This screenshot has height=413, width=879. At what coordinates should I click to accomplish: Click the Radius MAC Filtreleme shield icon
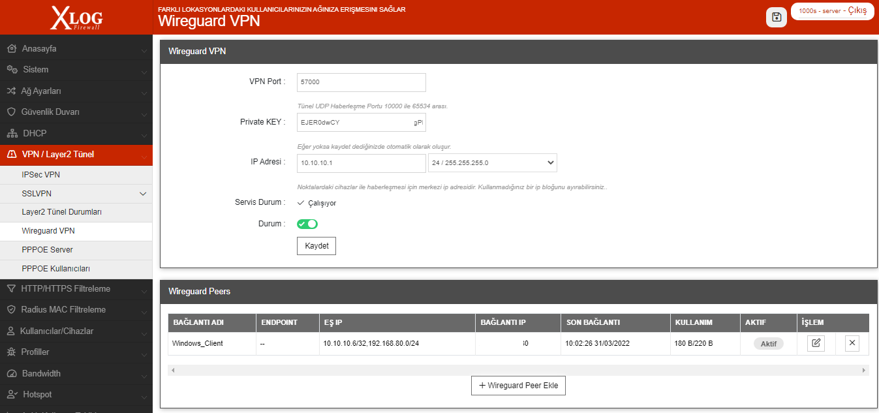(x=11, y=310)
